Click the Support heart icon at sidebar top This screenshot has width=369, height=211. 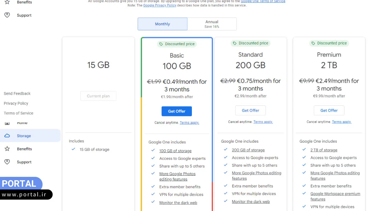pos(7,15)
